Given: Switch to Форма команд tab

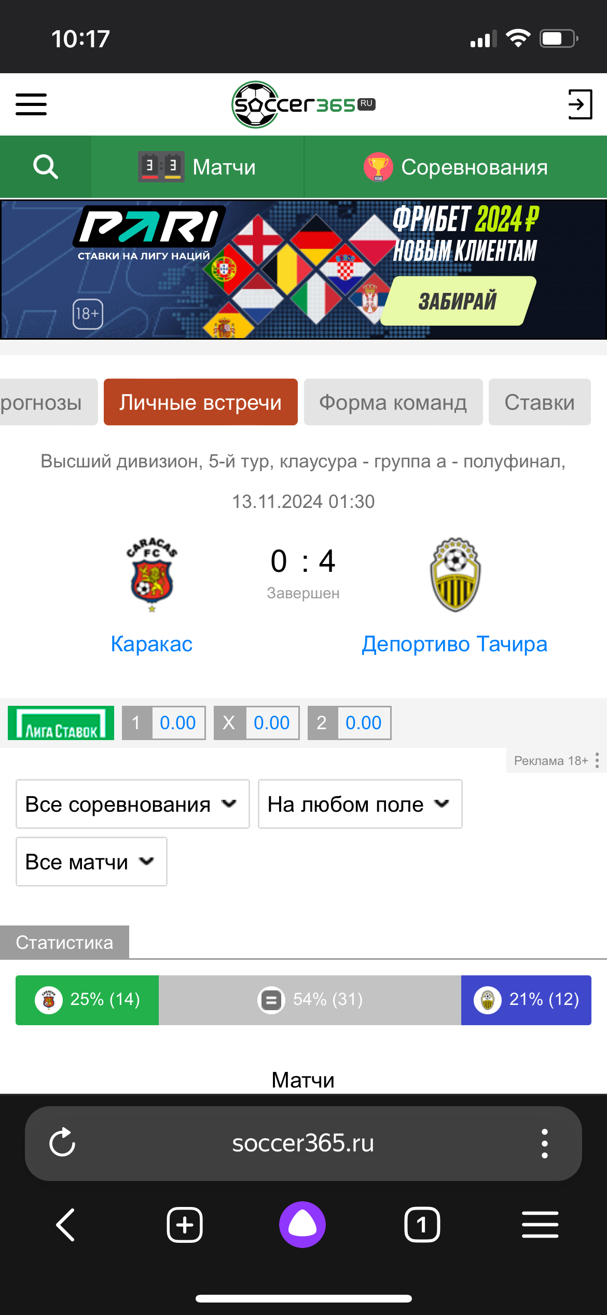Looking at the screenshot, I should pyautogui.click(x=393, y=402).
